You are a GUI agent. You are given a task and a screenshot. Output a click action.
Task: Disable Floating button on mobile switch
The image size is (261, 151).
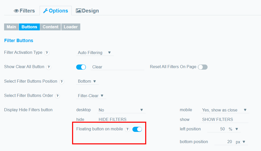pyautogui.click(x=137, y=129)
